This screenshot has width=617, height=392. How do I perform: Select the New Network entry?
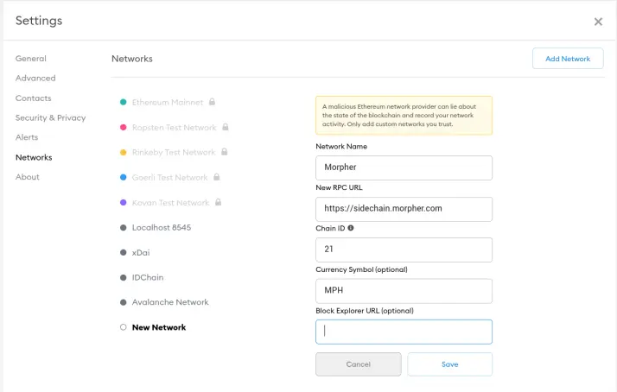[159, 327]
